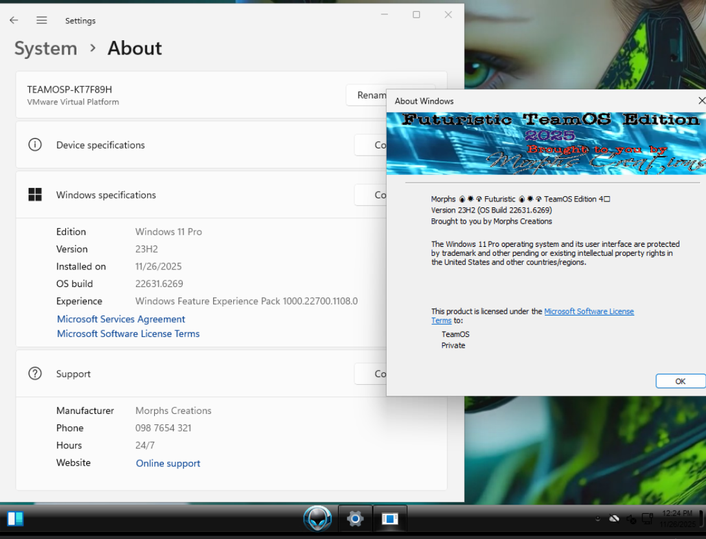
Task: Click the muted volume tray icon
Action: 631,519
